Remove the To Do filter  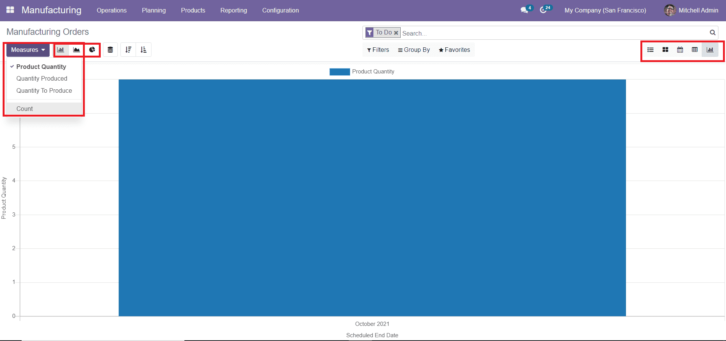click(x=396, y=33)
